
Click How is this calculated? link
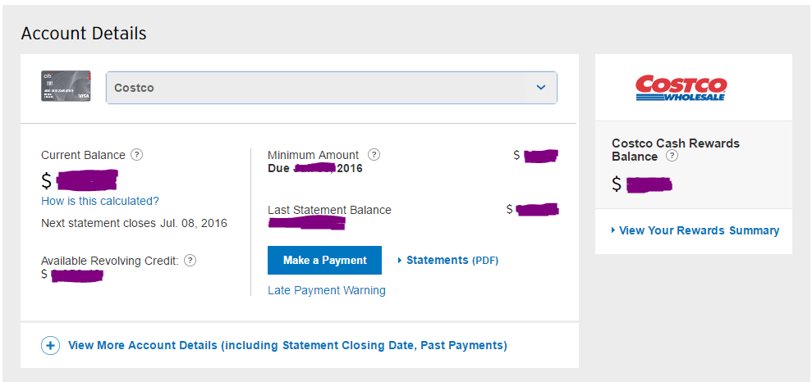tap(100, 201)
